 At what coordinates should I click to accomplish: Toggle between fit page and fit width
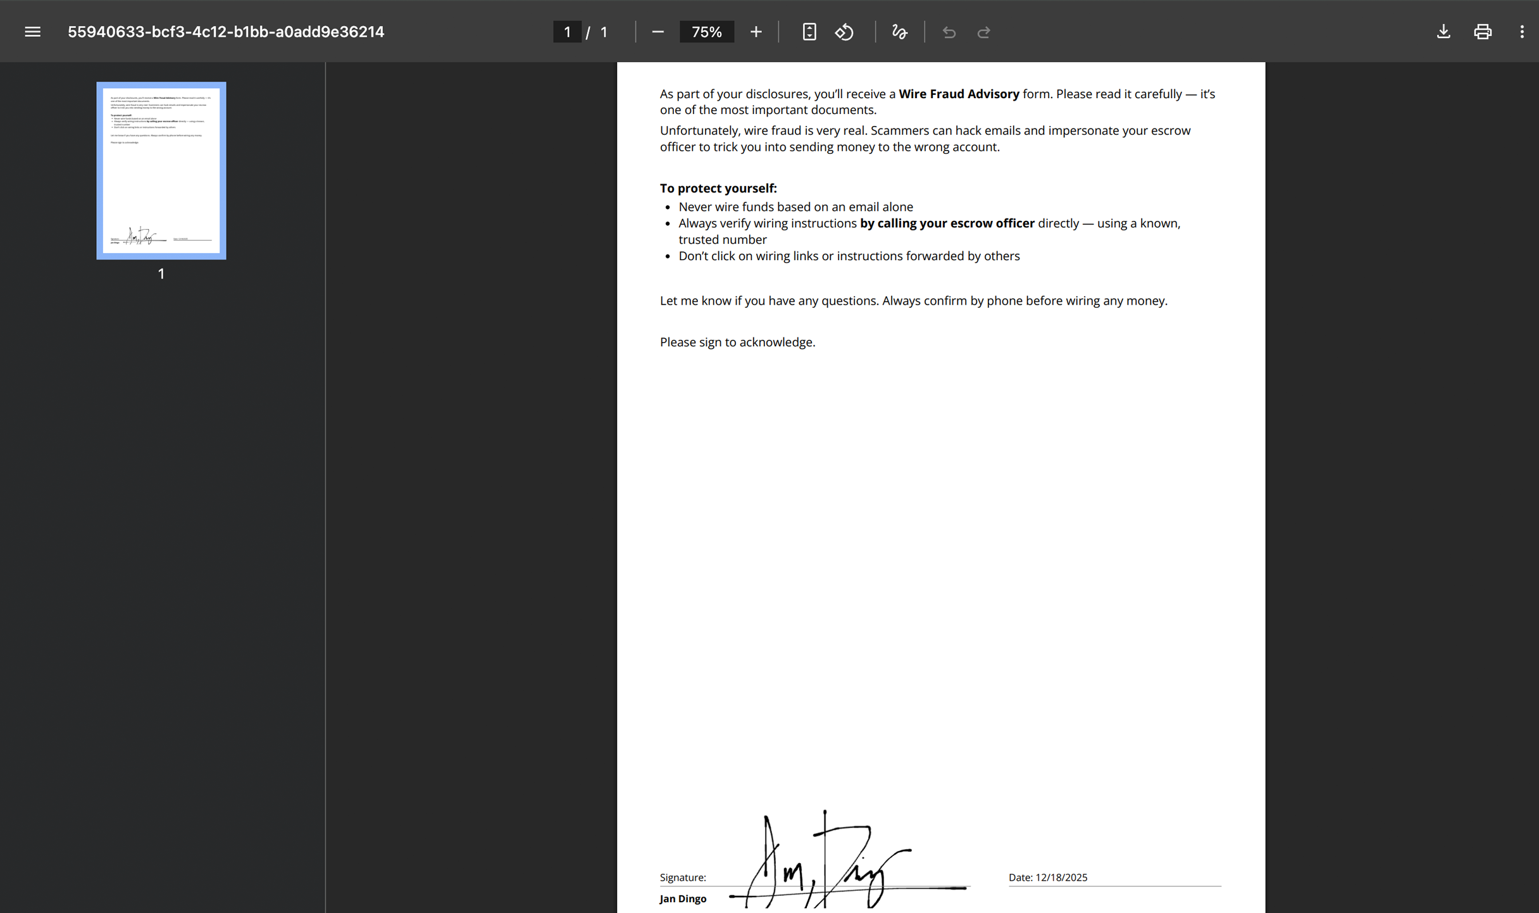click(x=809, y=31)
